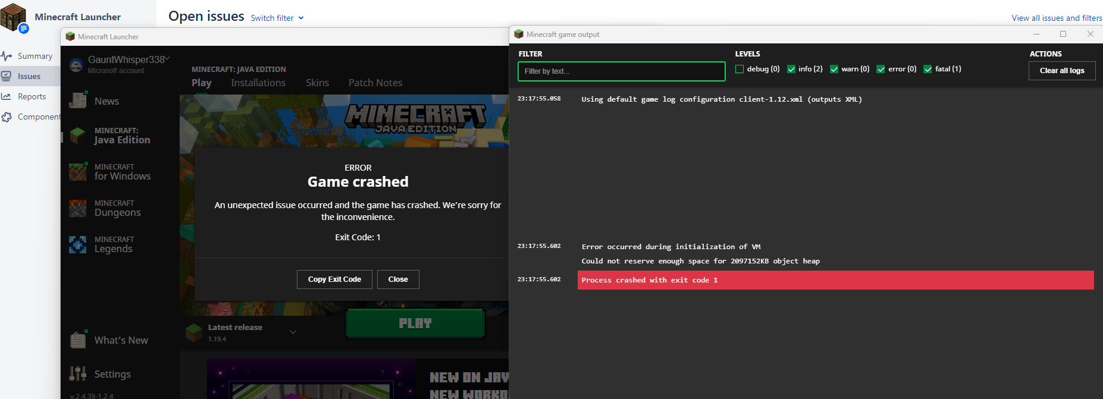This screenshot has height=399, width=1103.
Task: Open the Play tab
Action: coord(202,83)
